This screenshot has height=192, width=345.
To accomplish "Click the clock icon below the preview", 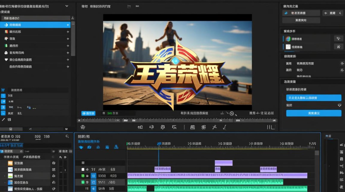I will pos(232,113).
